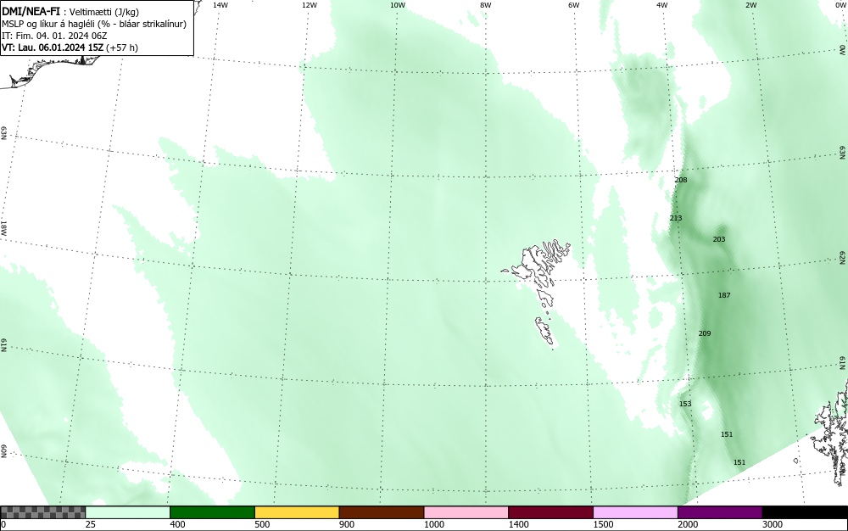Screen dimensions: 848x531
Task: Click the 2W longitude label
Action: [x=750, y=5]
